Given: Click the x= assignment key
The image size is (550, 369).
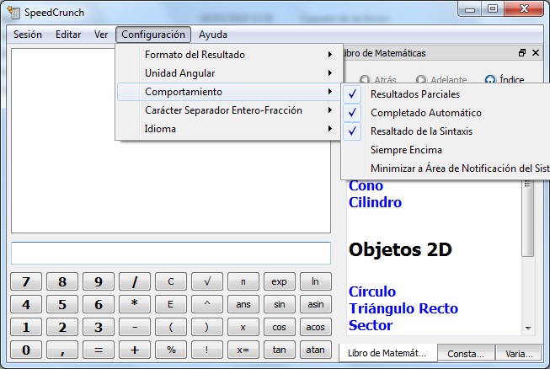Looking at the screenshot, I should (x=243, y=350).
